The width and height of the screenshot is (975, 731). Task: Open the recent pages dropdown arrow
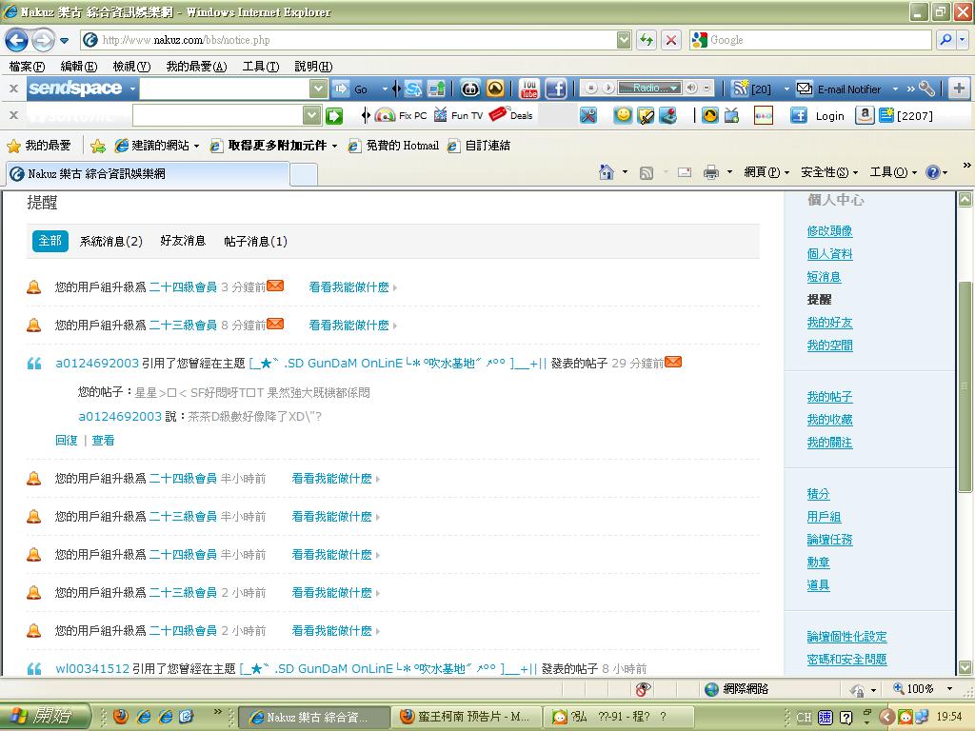point(64,41)
